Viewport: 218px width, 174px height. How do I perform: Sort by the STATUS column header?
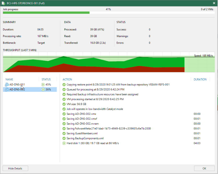46,79
